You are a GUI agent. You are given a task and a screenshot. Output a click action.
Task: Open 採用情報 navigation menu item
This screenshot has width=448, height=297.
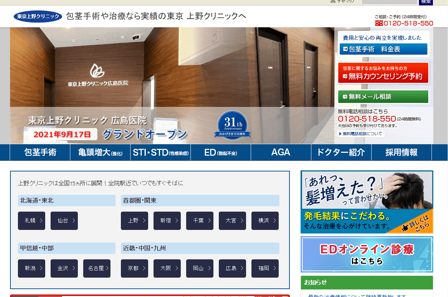pyautogui.click(x=402, y=152)
